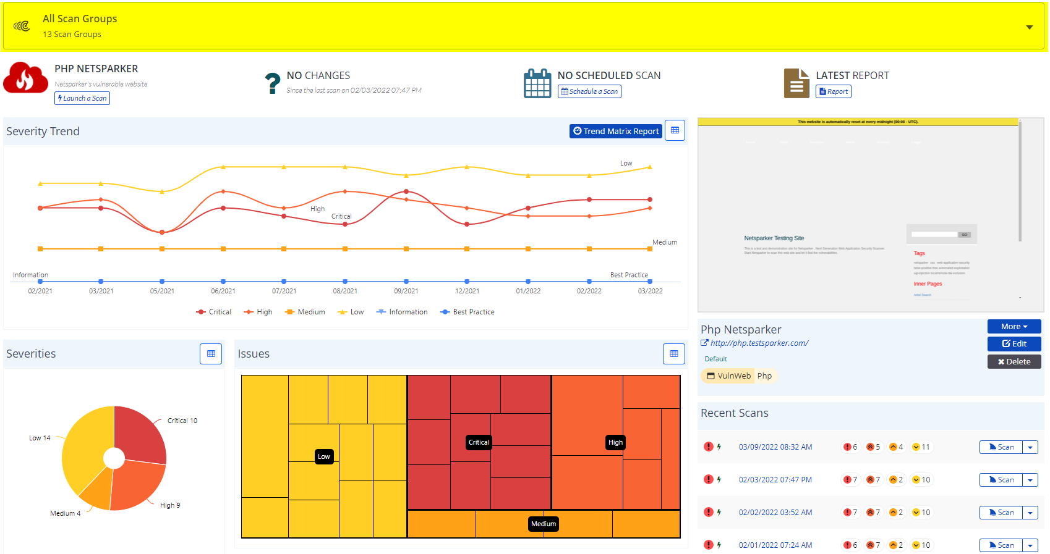
Task: Expand scan options dropdown for 03/09/2022 row
Action: click(x=1030, y=447)
